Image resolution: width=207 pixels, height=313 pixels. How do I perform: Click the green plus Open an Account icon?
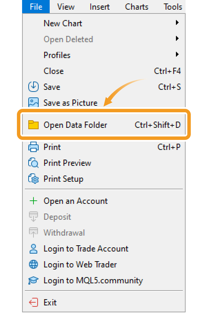pyautogui.click(x=33, y=201)
